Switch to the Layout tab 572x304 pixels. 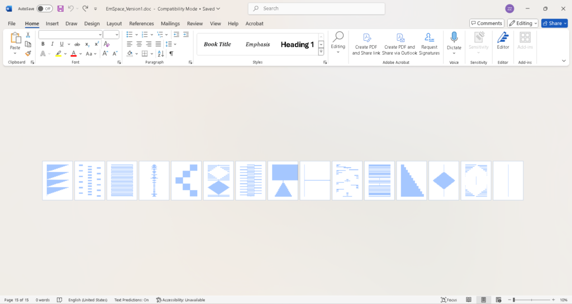click(114, 23)
